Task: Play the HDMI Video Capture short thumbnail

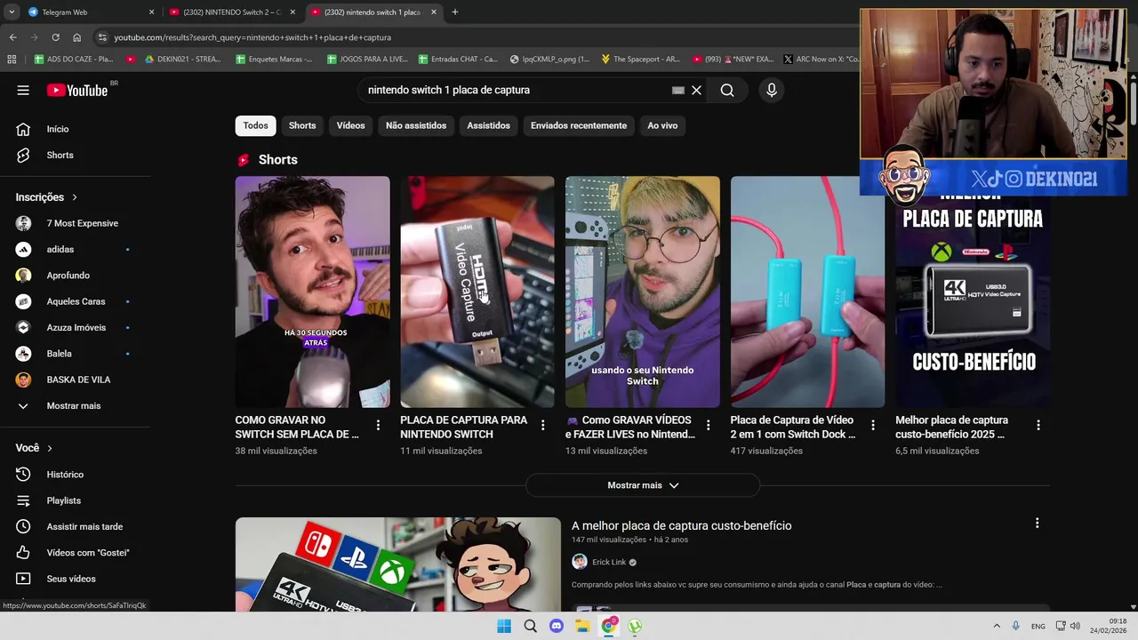Action: click(x=477, y=292)
